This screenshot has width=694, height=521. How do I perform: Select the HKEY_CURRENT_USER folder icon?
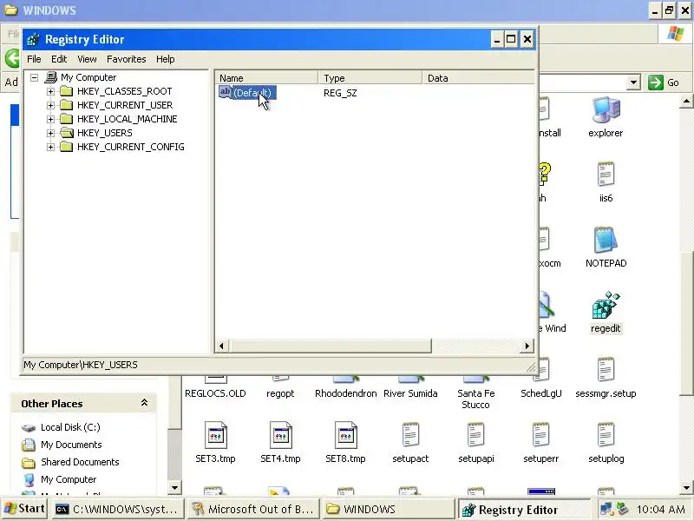point(67,105)
